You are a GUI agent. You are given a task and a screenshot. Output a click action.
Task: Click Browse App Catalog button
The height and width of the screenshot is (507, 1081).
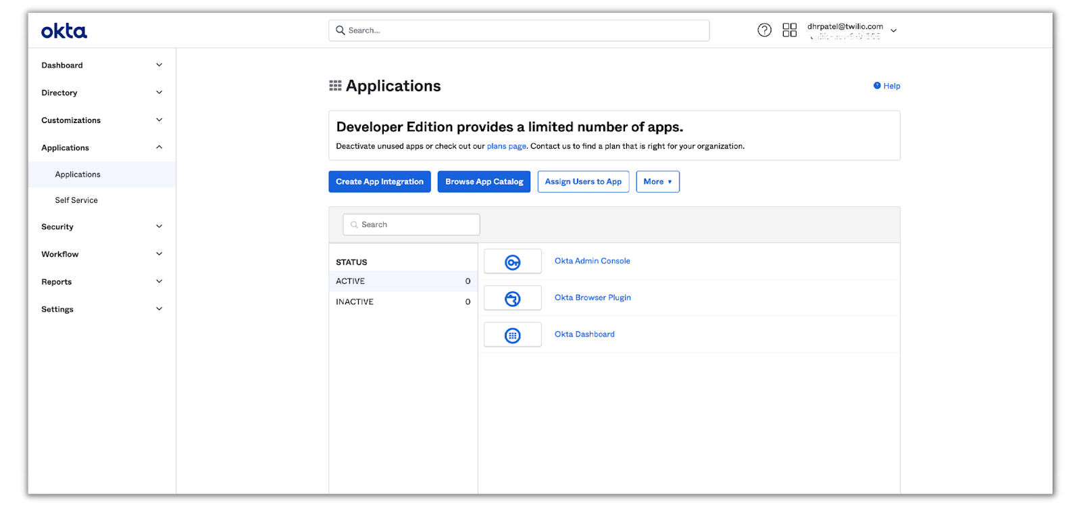coord(484,182)
